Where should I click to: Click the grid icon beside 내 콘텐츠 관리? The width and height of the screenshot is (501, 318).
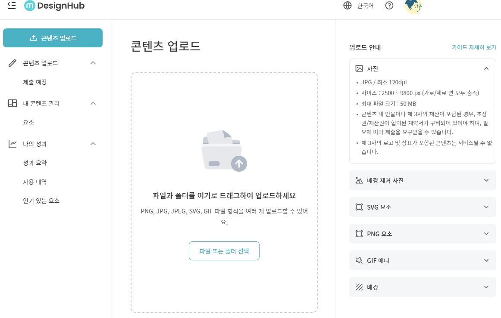click(x=12, y=103)
